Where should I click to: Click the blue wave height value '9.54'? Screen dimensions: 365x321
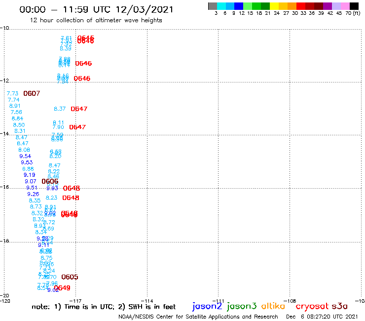[25, 156]
